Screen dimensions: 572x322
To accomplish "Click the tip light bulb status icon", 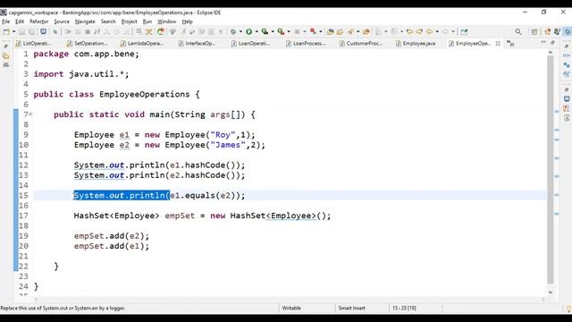I will 568,309.
